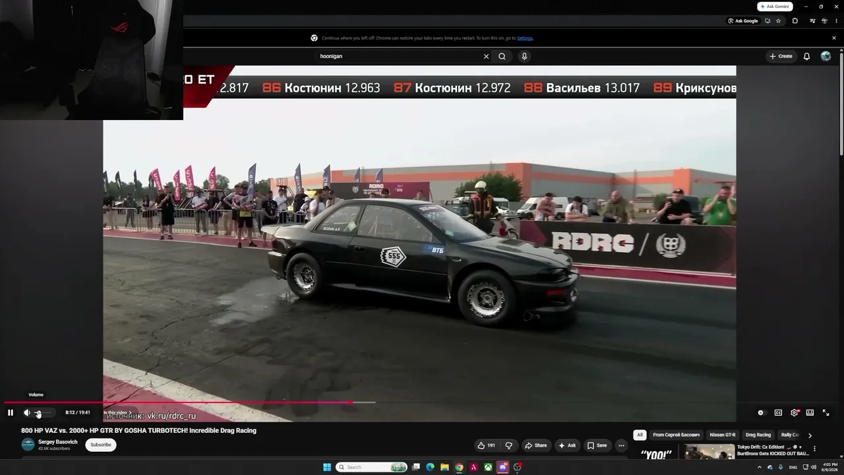Image resolution: width=844 pixels, height=475 pixels.
Task: Open options menu for Tokyo Drift video
Action: (814, 449)
